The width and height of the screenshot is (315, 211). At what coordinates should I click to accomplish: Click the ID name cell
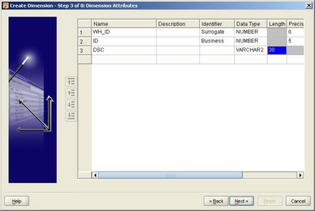point(124,41)
